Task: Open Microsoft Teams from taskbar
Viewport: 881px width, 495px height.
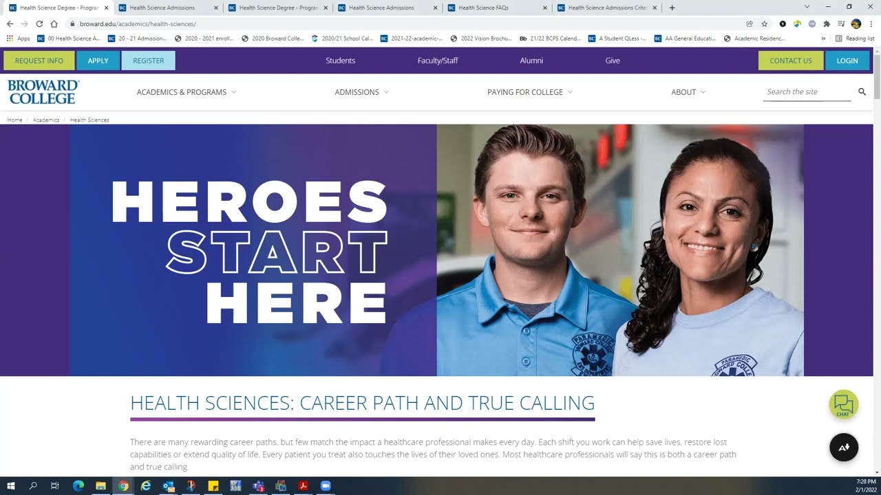Action: tap(258, 486)
